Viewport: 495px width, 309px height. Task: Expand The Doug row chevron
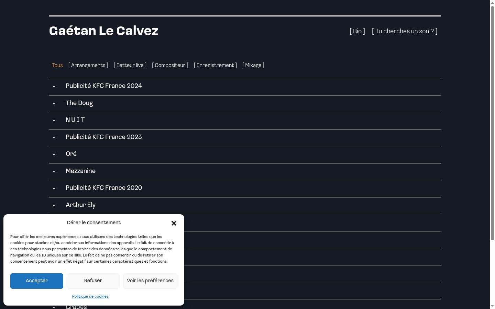54,104
